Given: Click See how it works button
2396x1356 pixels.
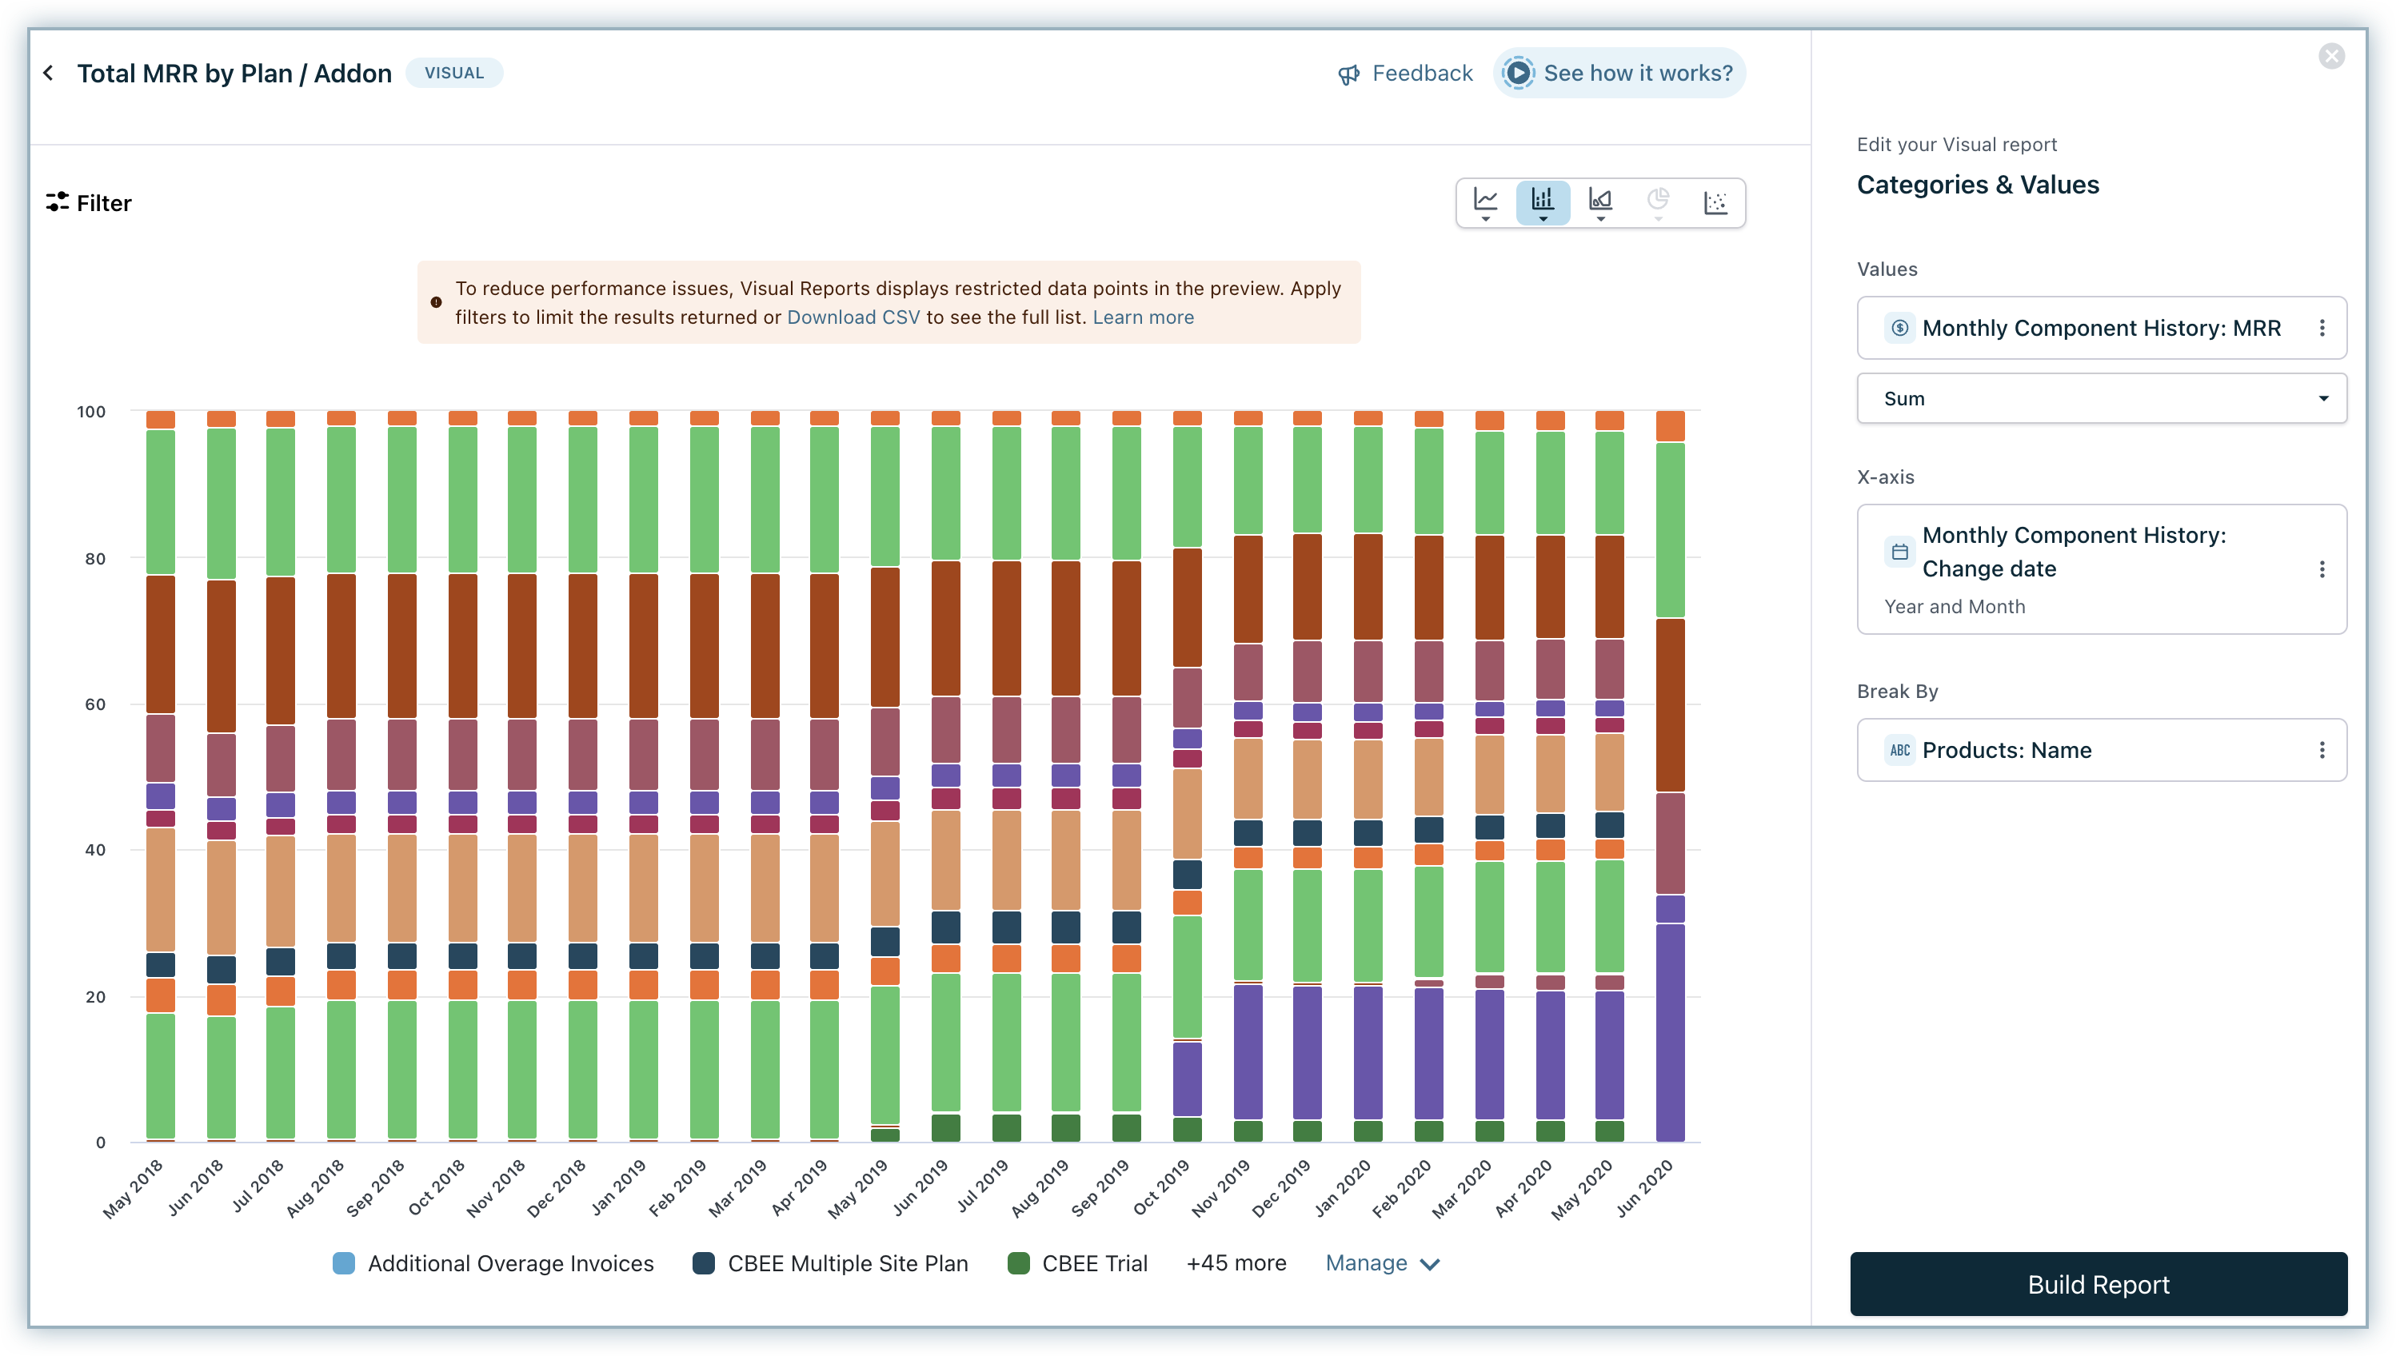Looking at the screenshot, I should click(x=1619, y=73).
